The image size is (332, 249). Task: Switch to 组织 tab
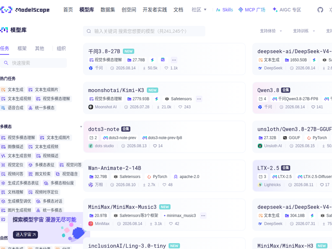(61, 49)
